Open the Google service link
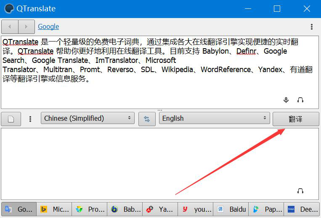 (48, 26)
